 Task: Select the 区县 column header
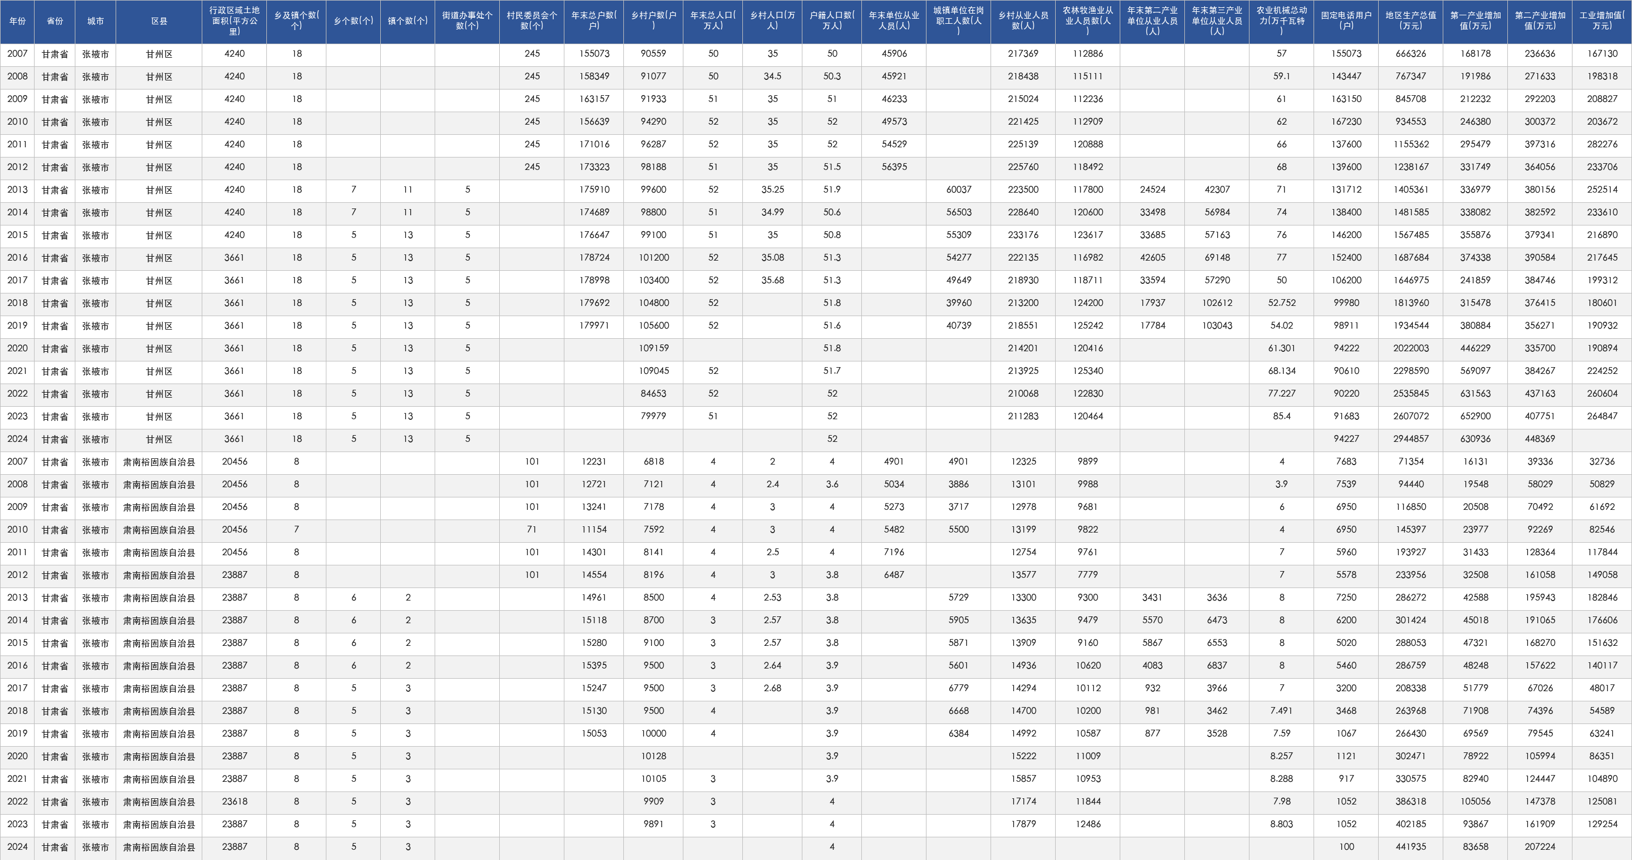[x=159, y=21]
